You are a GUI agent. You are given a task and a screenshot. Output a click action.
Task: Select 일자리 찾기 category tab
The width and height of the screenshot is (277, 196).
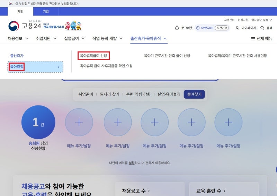pyautogui.click(x=109, y=94)
